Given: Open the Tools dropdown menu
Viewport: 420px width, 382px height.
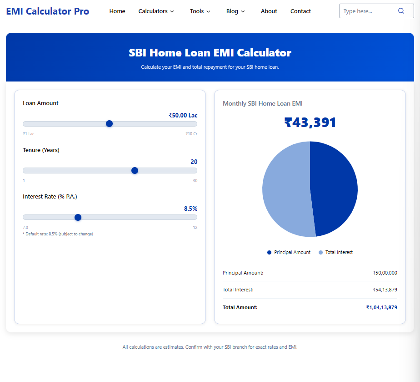Looking at the screenshot, I should (200, 11).
